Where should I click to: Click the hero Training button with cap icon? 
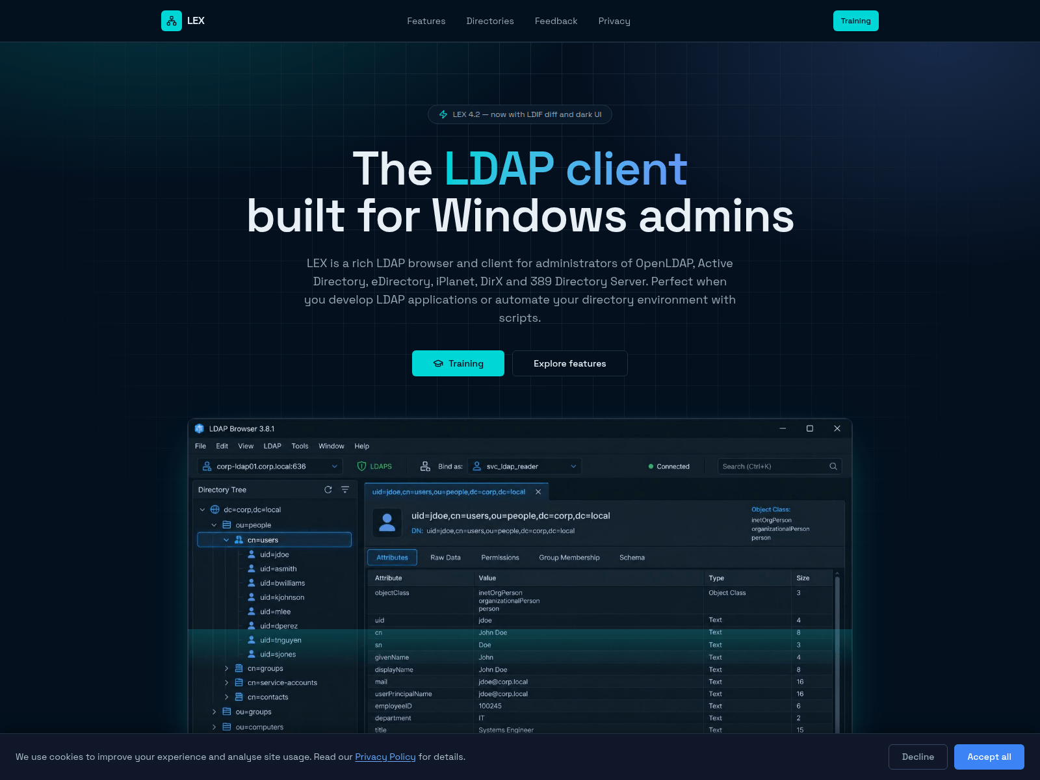pos(458,363)
